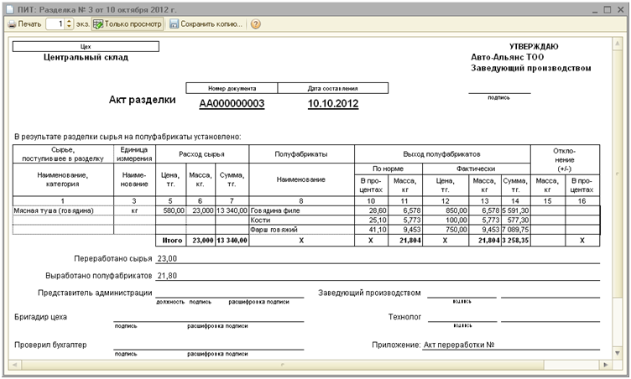The image size is (631, 379).
Task: Toggle the Только просмотр (view only) mode
Action: (x=128, y=24)
